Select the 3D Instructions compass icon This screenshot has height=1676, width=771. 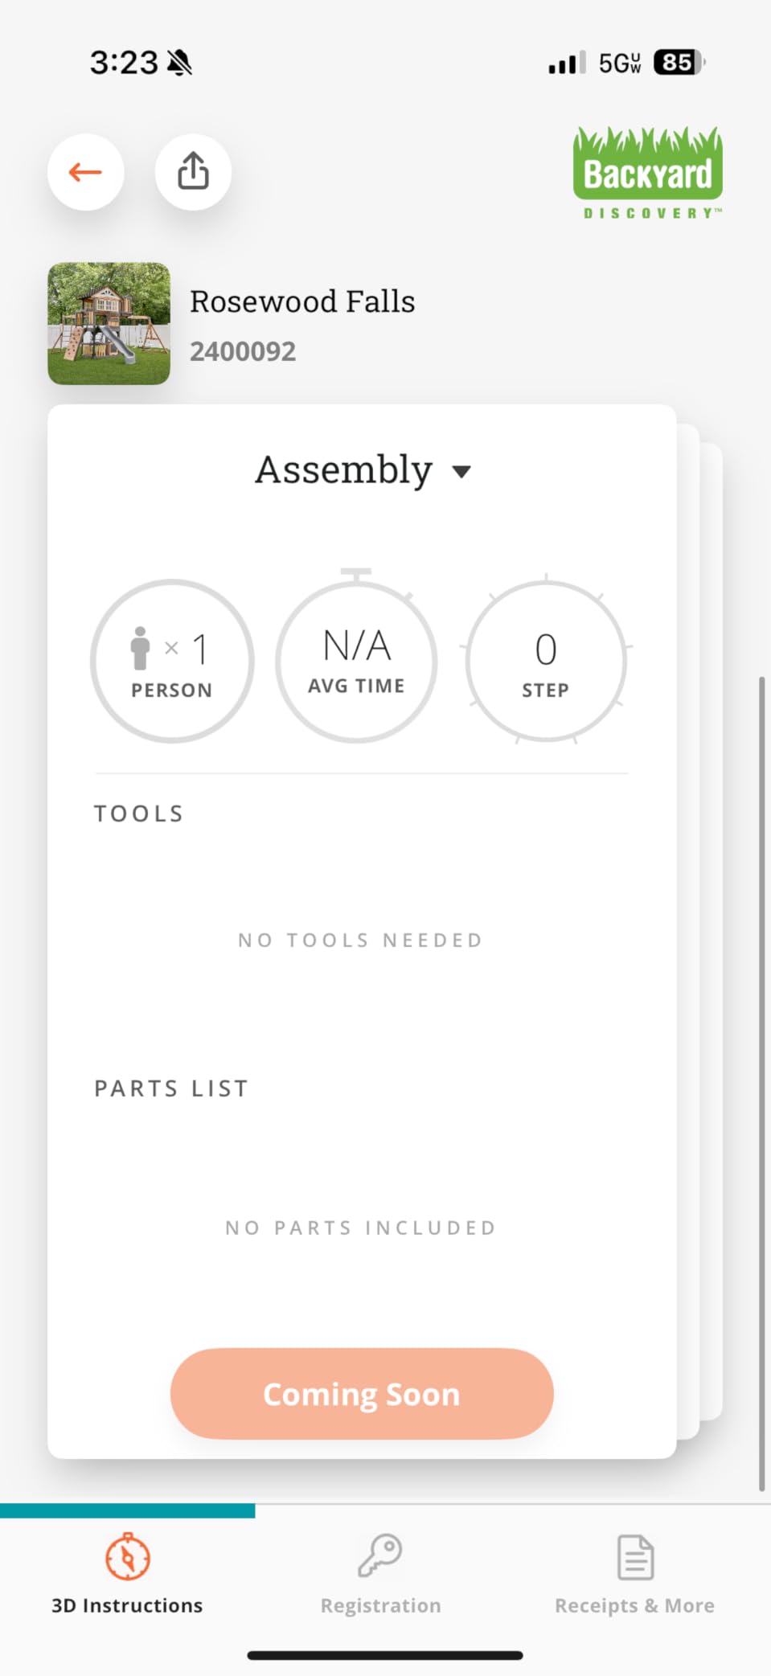[128, 1557]
